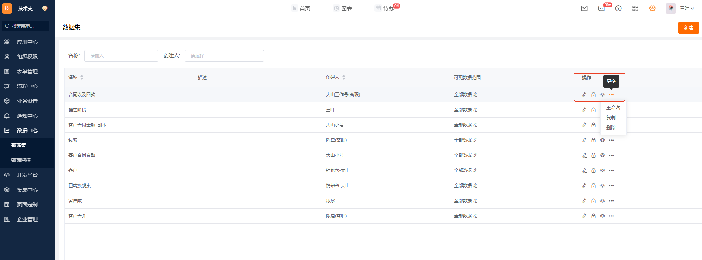702x260 pixels.
Task: Click the 名称 search input field
Action: click(x=121, y=56)
